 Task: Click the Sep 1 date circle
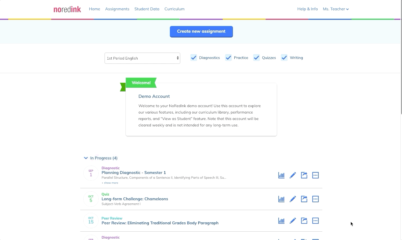coord(91,173)
